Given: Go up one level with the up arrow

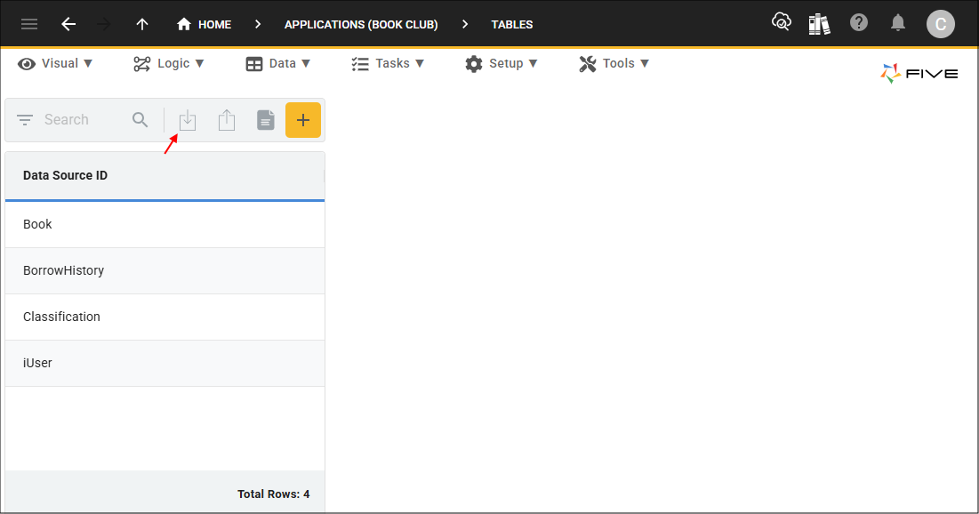Looking at the screenshot, I should [x=142, y=24].
